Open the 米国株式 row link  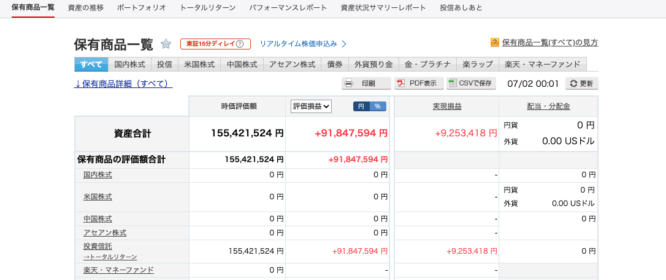98,197
